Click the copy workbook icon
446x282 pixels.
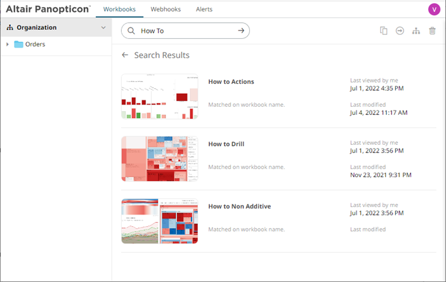[384, 30]
